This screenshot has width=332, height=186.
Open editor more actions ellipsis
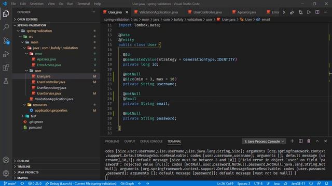point(325,12)
